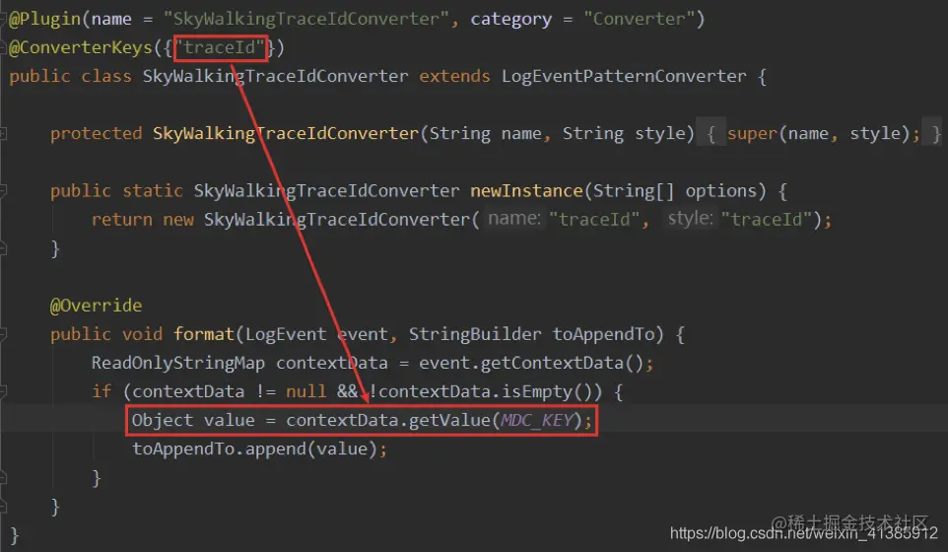Click the @ConverterKeys annotation
Screen dimensions: 948x552
(81, 47)
